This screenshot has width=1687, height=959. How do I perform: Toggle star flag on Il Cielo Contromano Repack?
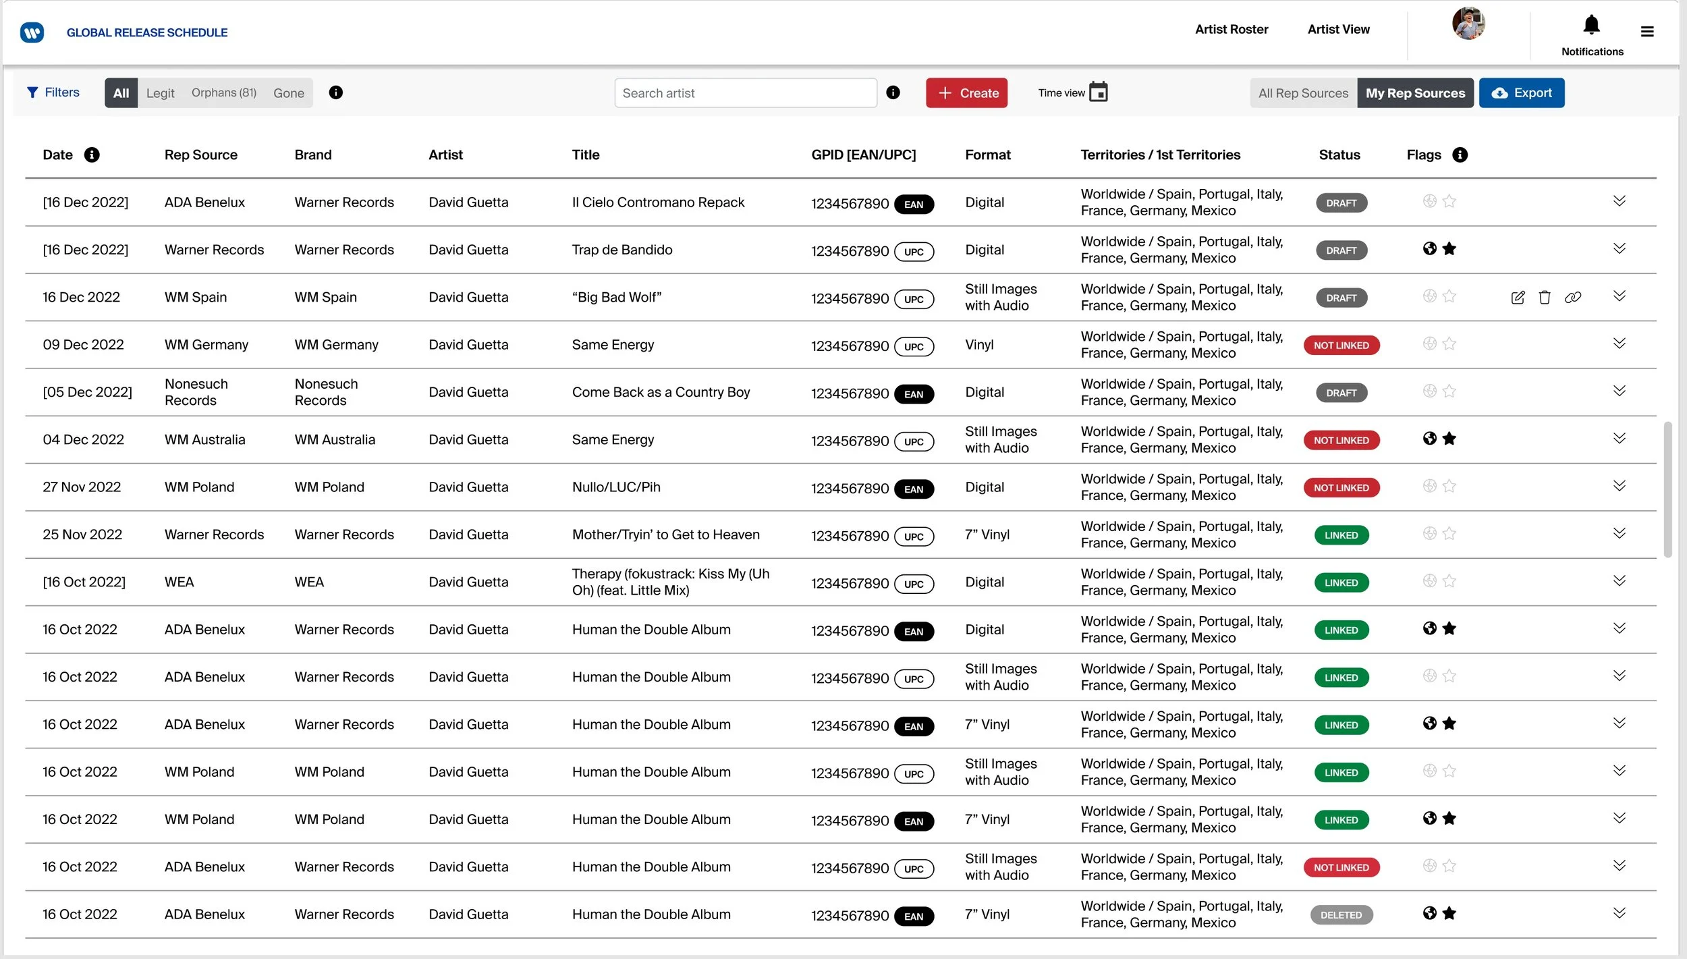click(x=1449, y=202)
